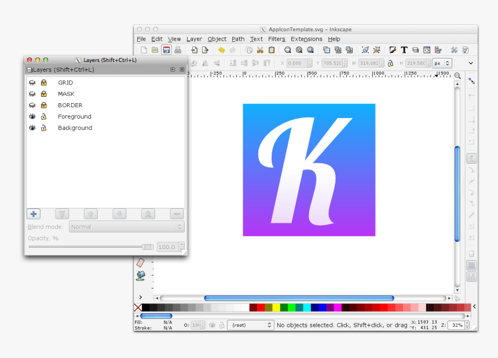Viewport: 498px width, 358px height.
Task: Hide the Foreground layer
Action: (32, 116)
